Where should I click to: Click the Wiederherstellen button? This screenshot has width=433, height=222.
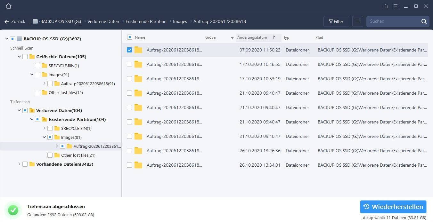tap(393, 207)
